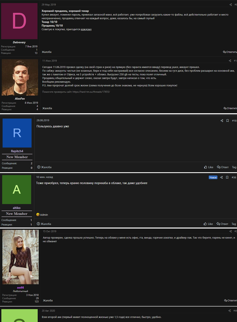The width and height of the screenshot is (237, 322).
Task: Open Repitch4's R avatar
Action: (17, 133)
